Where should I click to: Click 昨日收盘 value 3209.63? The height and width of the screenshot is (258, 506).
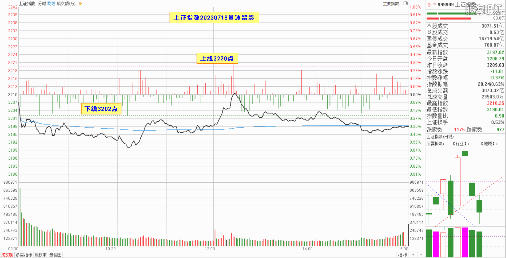click(x=495, y=65)
